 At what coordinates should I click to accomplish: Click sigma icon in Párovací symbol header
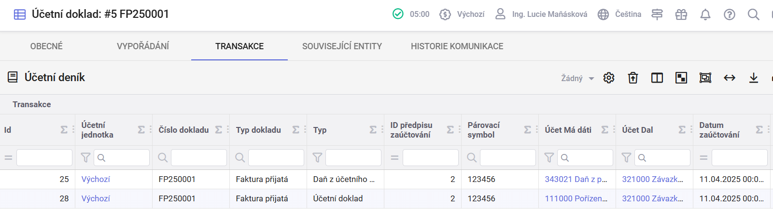pos(527,130)
